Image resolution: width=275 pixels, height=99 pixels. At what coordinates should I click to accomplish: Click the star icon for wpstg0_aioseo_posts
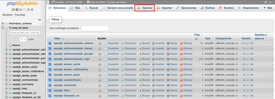pyautogui.click(x=100, y=75)
